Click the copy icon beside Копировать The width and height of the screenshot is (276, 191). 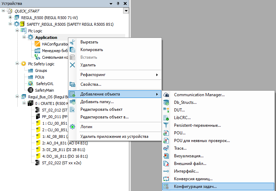[72, 50]
